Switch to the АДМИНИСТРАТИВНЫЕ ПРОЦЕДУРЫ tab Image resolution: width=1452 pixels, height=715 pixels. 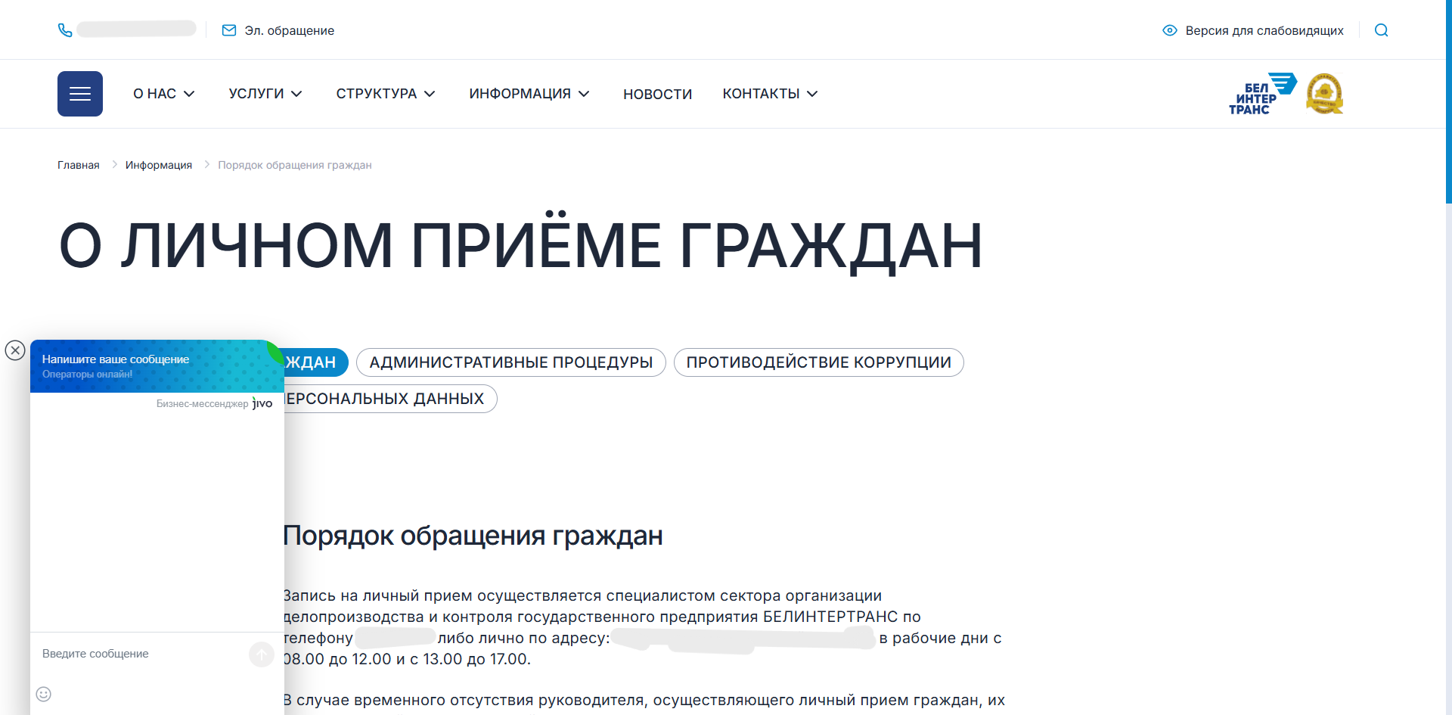pos(511,362)
